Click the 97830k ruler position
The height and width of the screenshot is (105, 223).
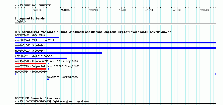point(38,10)
